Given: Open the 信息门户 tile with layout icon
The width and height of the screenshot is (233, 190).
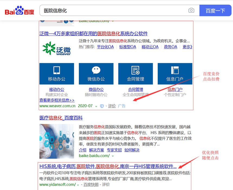Looking at the screenshot, I should pyautogui.click(x=175, y=74).
